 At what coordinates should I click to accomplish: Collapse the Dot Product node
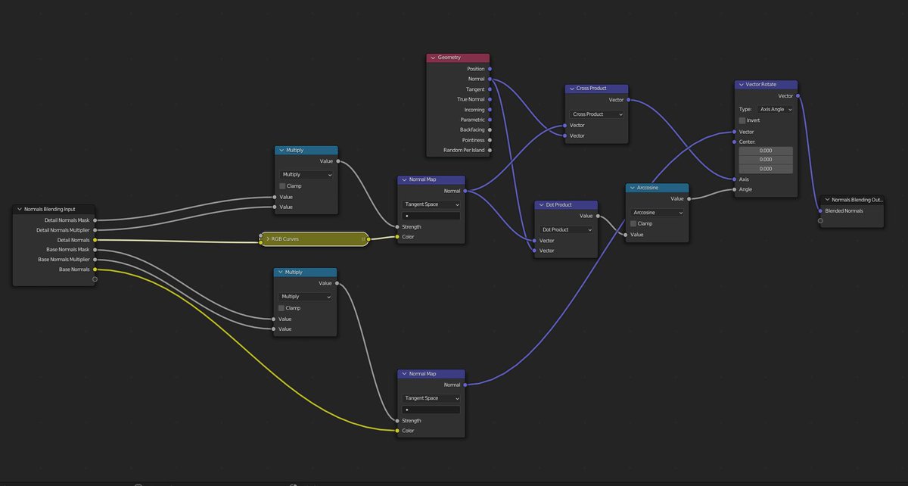point(541,204)
